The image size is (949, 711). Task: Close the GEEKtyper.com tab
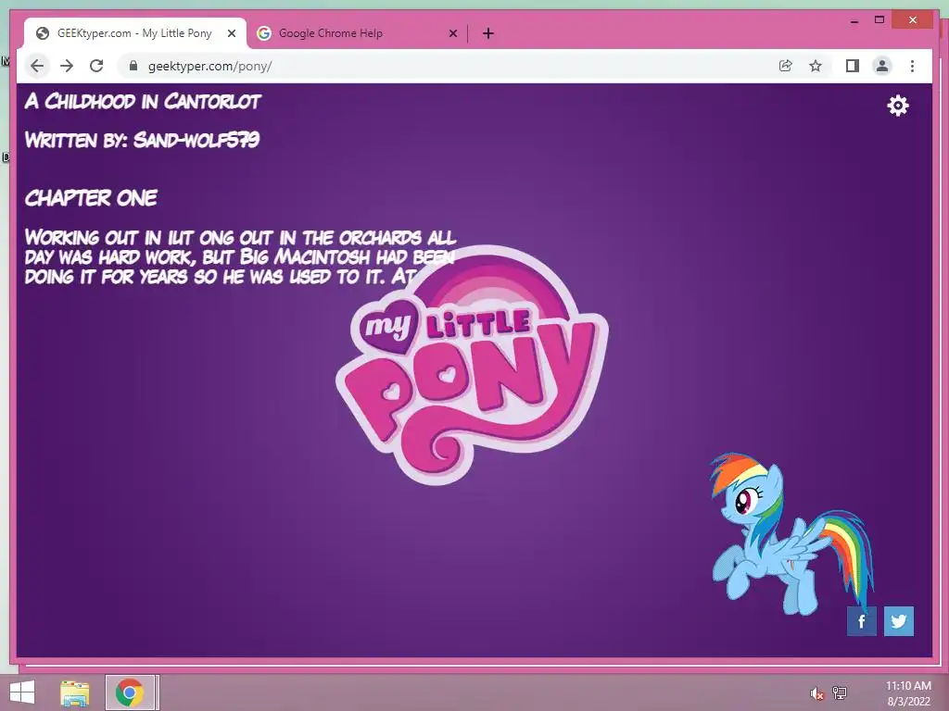(231, 33)
